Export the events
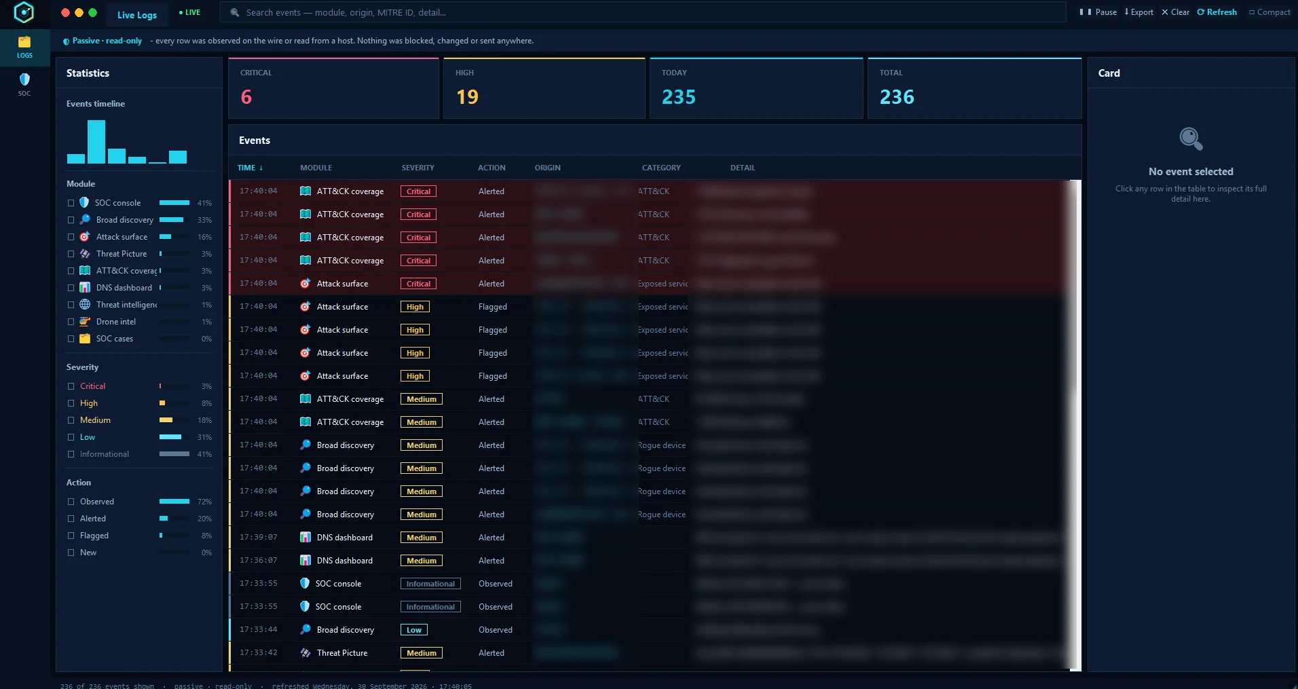This screenshot has height=689, width=1298. pos(1138,12)
